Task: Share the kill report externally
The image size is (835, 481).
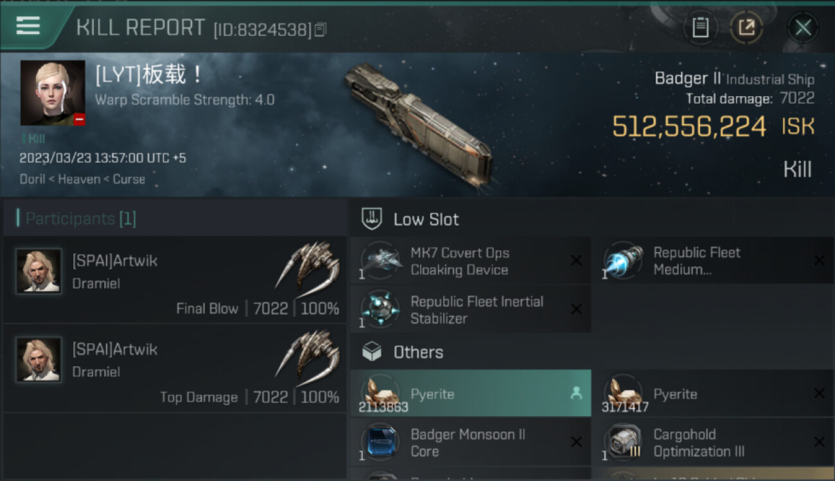Action: [746, 28]
